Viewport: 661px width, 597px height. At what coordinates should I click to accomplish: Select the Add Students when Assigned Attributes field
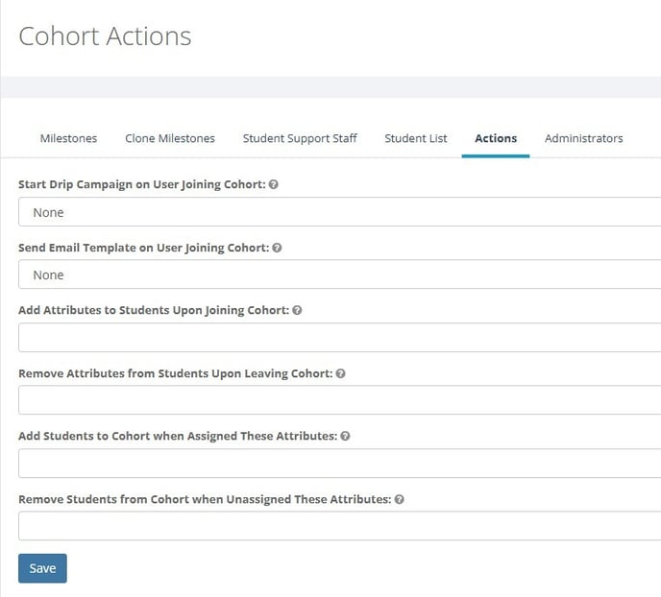click(x=339, y=463)
